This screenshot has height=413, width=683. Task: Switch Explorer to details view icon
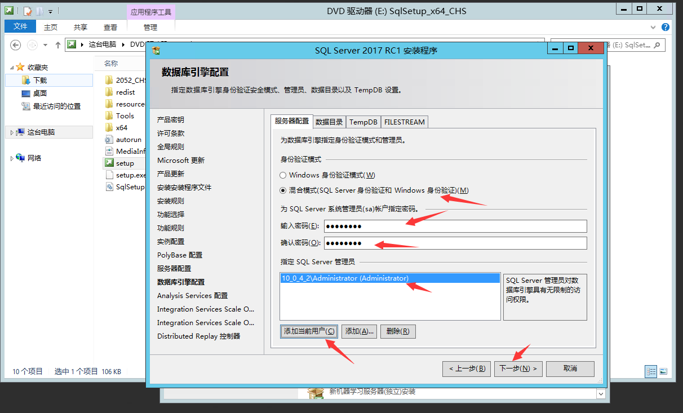pyautogui.click(x=651, y=371)
